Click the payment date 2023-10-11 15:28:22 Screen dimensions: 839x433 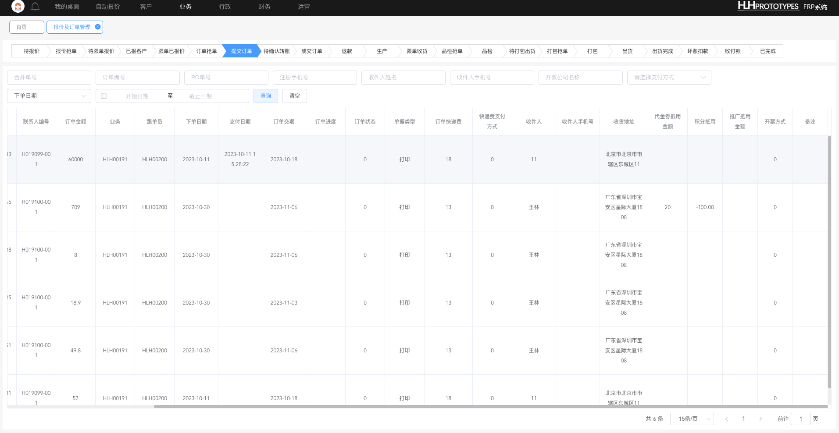pyautogui.click(x=240, y=160)
